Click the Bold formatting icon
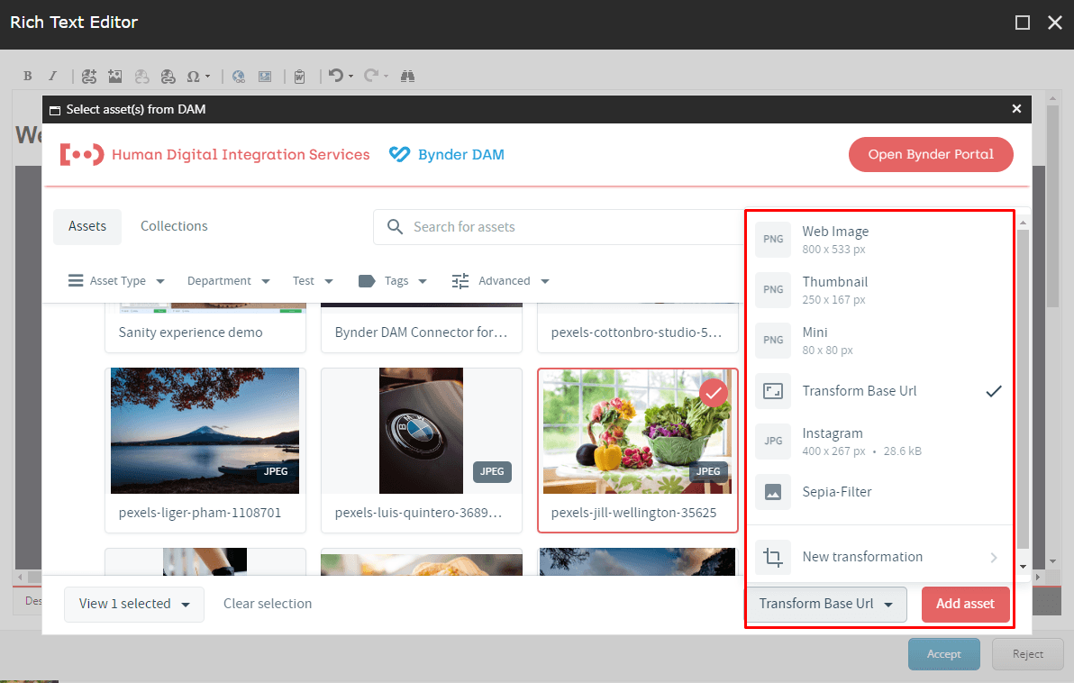This screenshot has width=1074, height=683. 27,77
